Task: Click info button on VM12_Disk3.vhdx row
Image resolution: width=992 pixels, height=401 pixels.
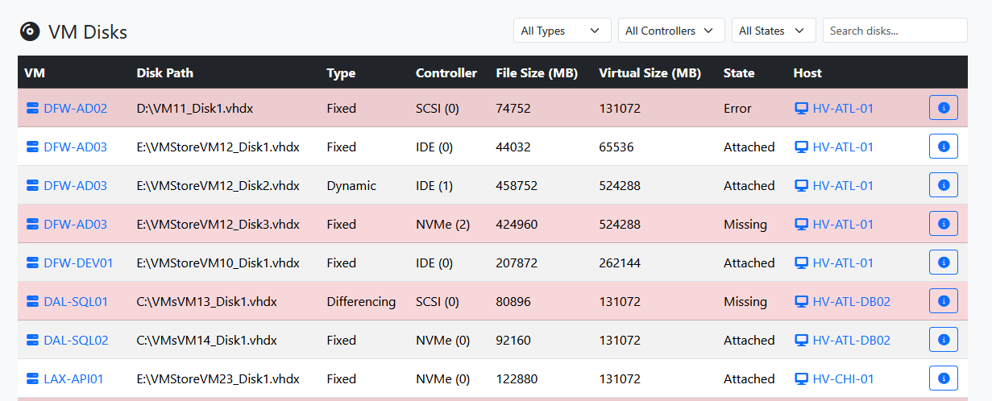Action: click(943, 224)
